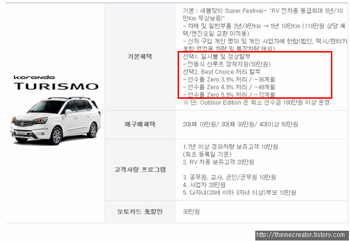
Task: Click the white Korando Turismo car image
Action: coord(56,120)
